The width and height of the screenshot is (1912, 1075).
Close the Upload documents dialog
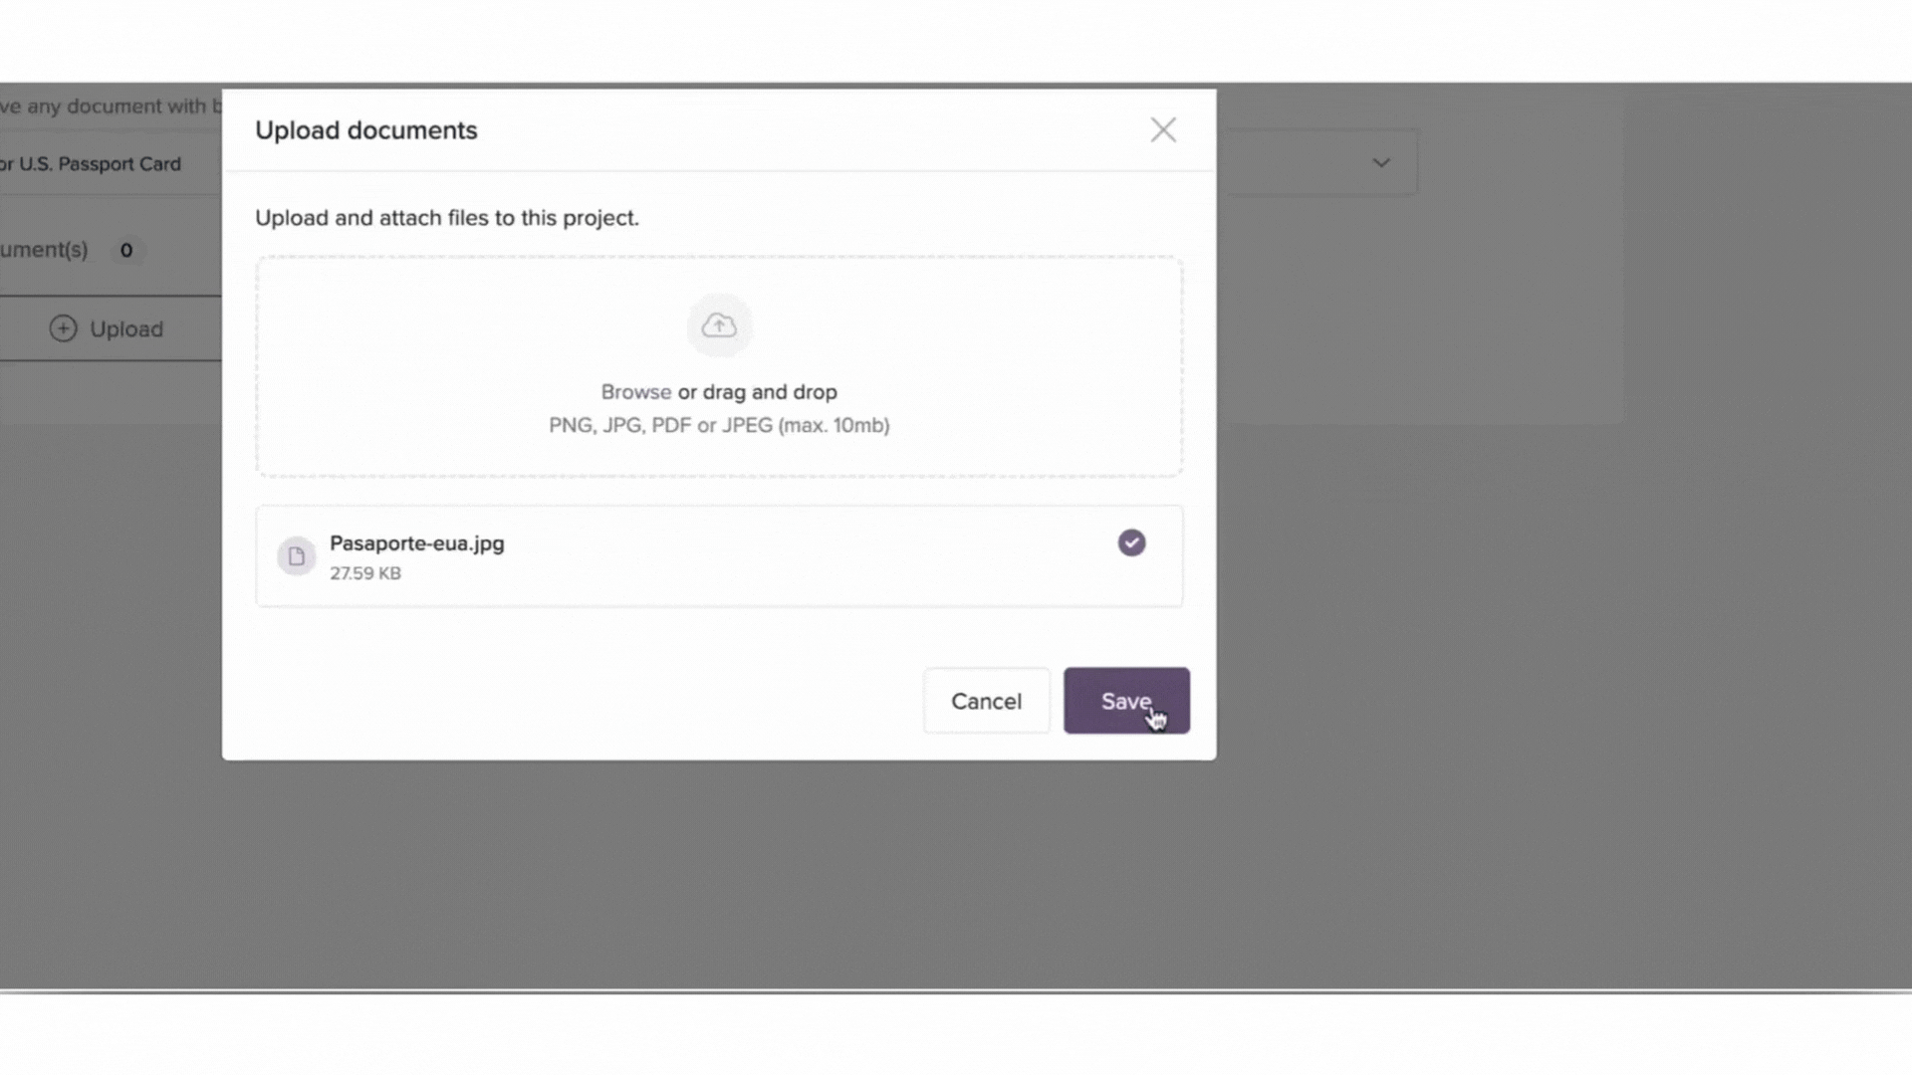[x=1163, y=130]
